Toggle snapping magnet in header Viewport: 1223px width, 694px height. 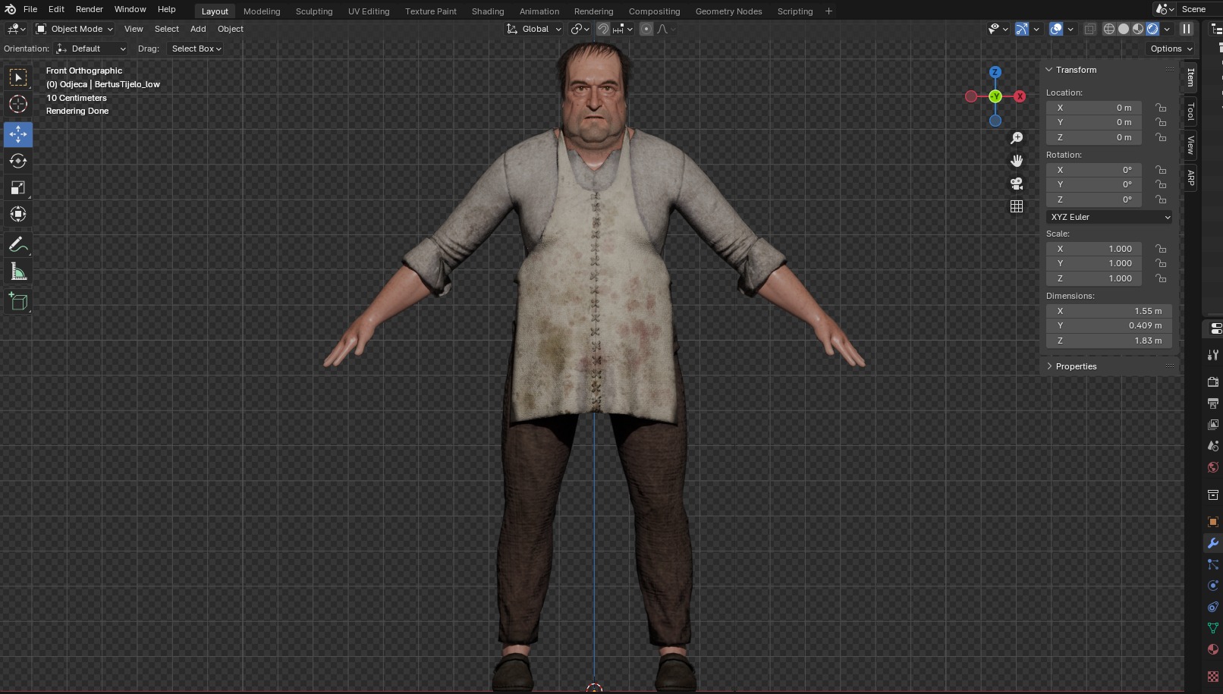(602, 29)
